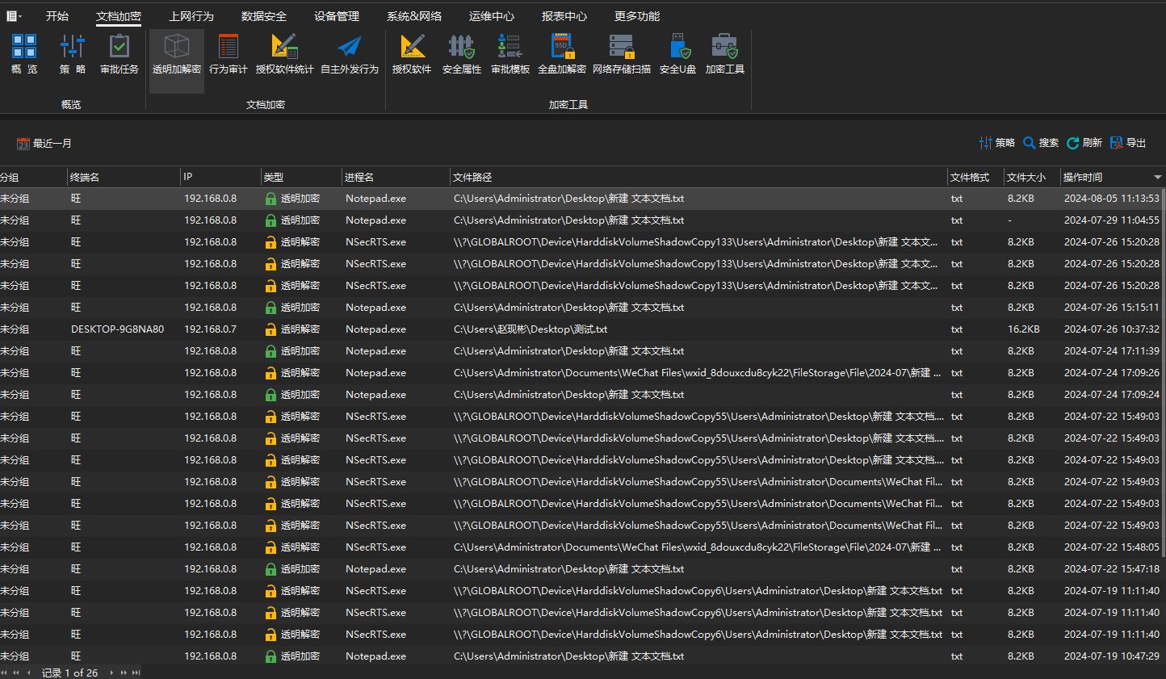Open the 行为审计 behavior audit icon
The height and width of the screenshot is (679, 1166).
[x=229, y=54]
